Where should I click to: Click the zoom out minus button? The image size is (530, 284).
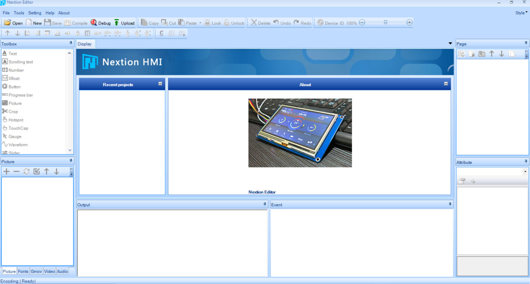362,22
